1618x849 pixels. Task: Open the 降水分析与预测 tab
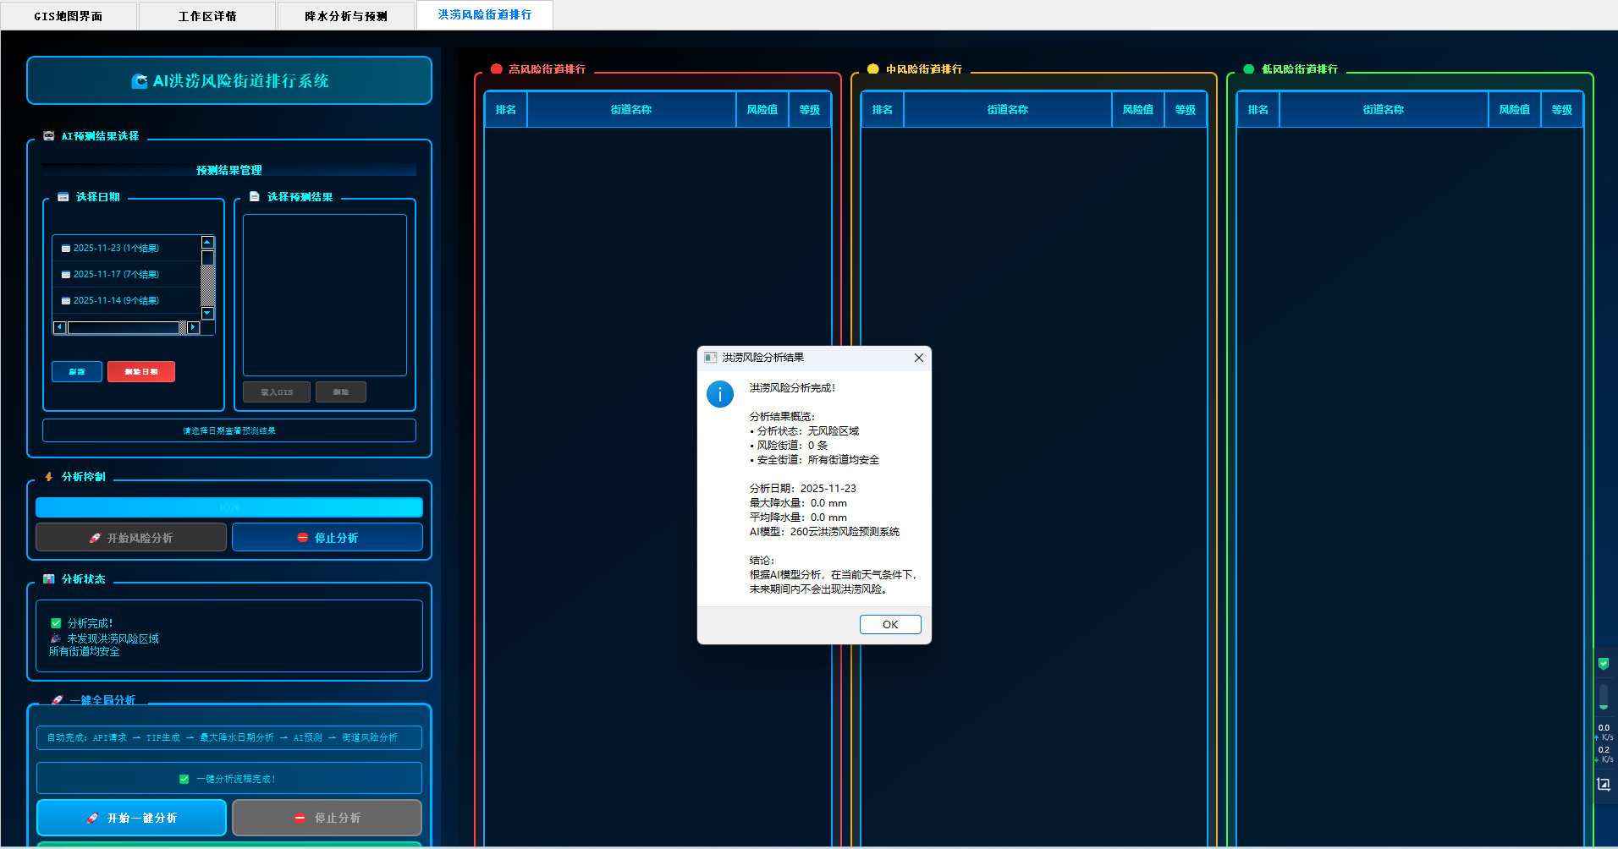[x=346, y=16]
